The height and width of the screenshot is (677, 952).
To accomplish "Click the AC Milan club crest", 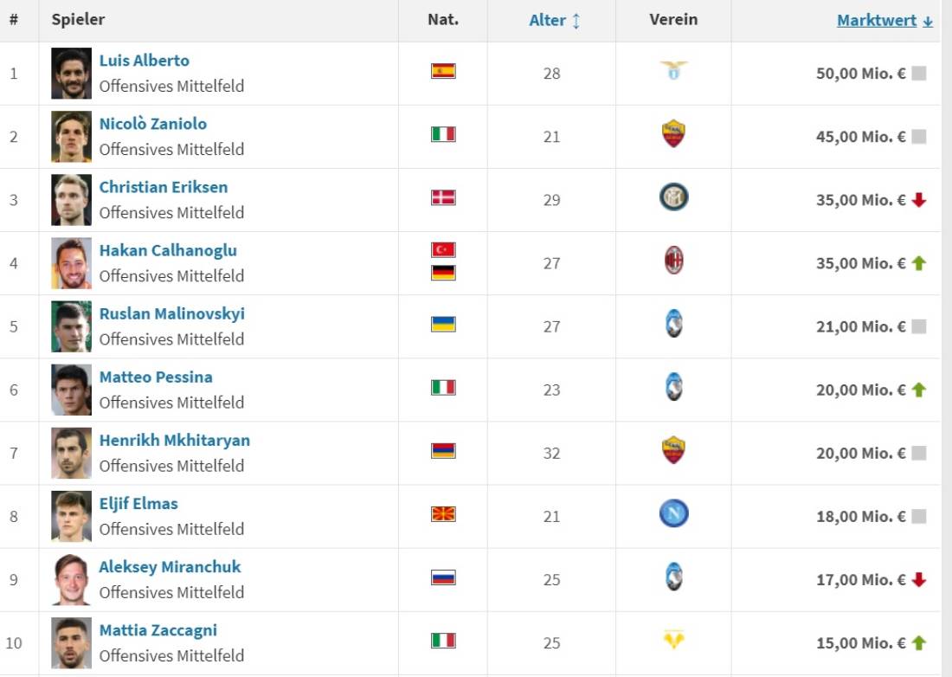I will (673, 261).
